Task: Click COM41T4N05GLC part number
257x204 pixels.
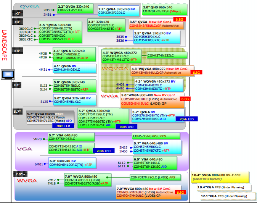Action: coord(67,54)
